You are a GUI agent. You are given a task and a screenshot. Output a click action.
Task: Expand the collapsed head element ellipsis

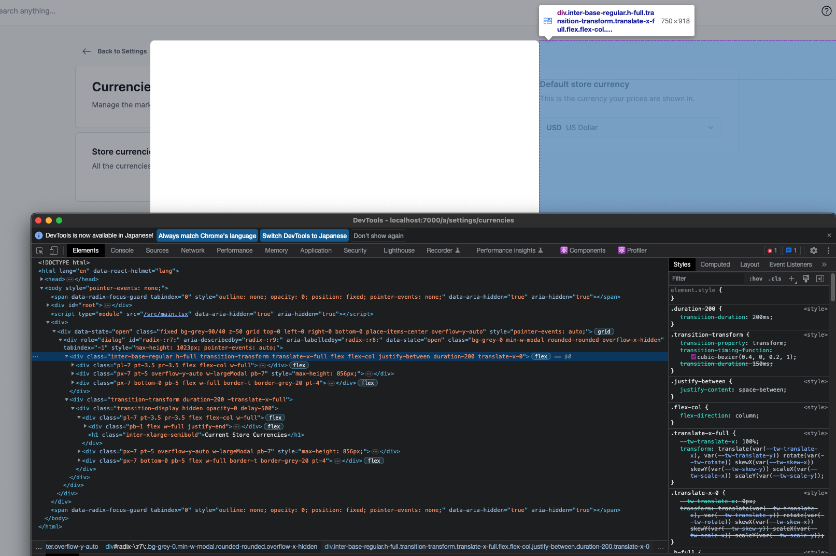pyautogui.click(x=70, y=280)
